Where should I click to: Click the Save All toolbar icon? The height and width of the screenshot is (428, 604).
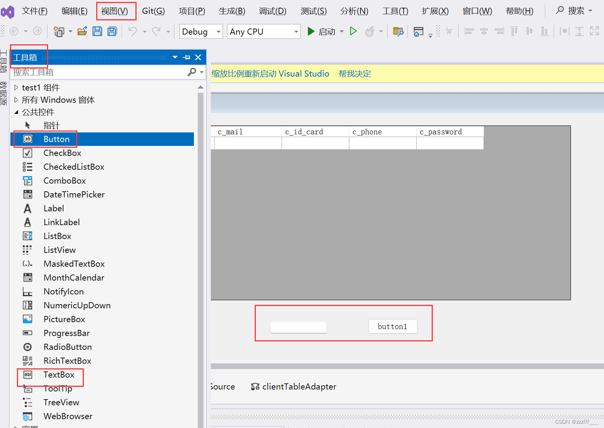click(x=112, y=31)
